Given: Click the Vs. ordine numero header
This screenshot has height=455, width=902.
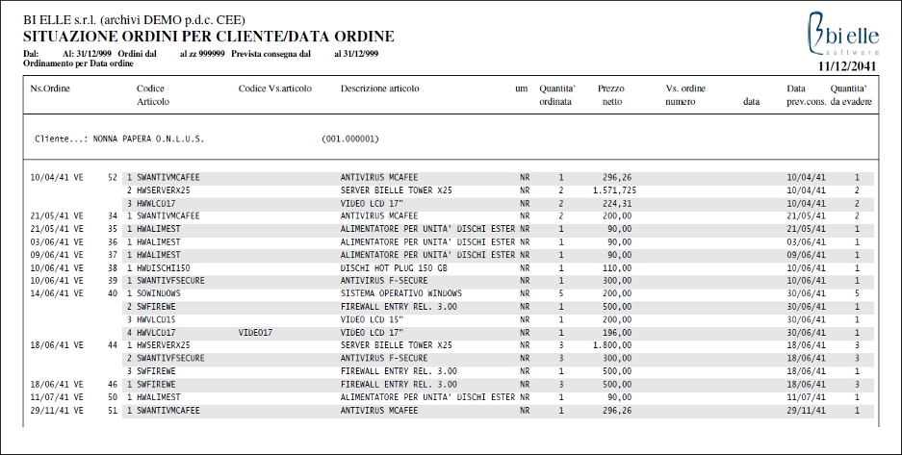Looking at the screenshot, I should coord(685,95).
